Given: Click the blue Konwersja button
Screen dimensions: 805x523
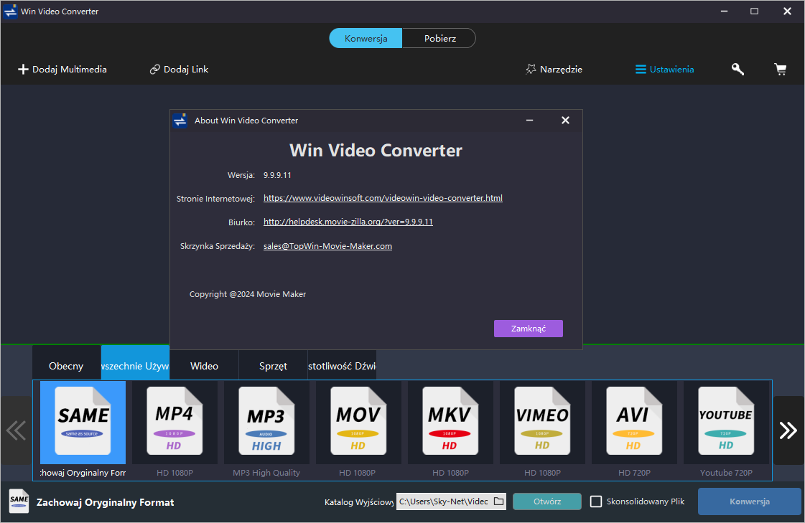Looking at the screenshot, I should (749, 501).
